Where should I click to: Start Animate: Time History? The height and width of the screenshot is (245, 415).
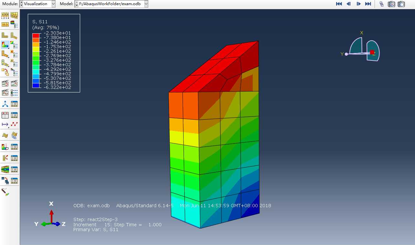pyautogui.click(x=14, y=83)
